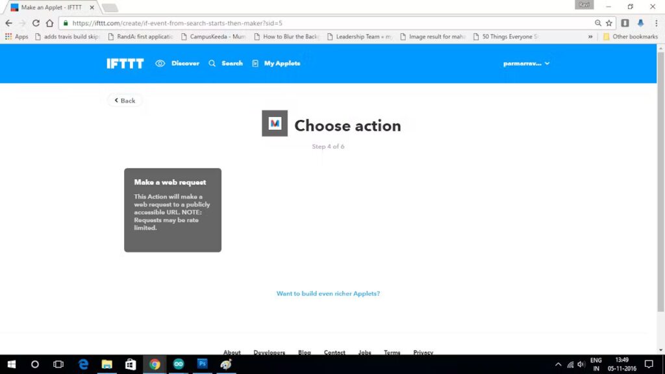Open the Blog footer link
The image size is (665, 374).
point(304,352)
